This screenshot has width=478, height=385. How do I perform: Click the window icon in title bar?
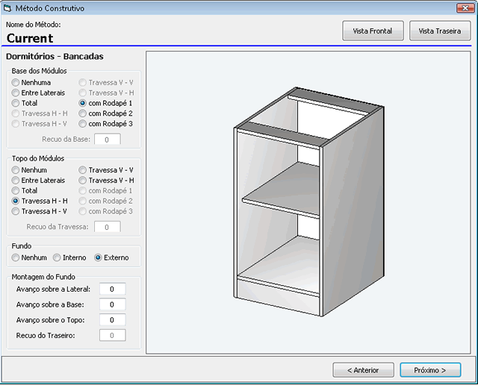[x=8, y=8]
